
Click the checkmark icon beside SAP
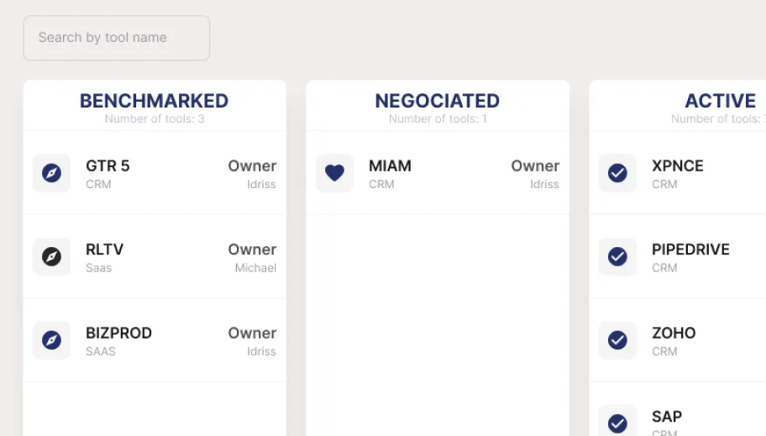(x=617, y=423)
